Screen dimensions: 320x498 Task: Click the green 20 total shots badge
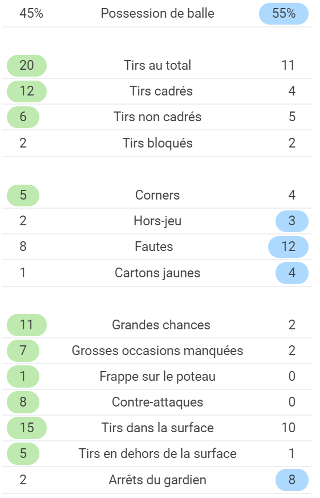pyautogui.click(x=27, y=65)
